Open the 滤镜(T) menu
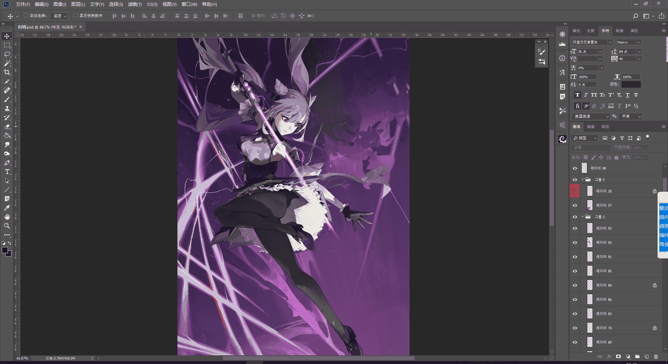Viewport: 668px width, 364px height. [x=135, y=4]
